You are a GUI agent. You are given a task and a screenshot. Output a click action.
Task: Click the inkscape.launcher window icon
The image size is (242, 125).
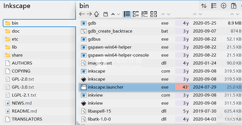click(x=83, y=87)
